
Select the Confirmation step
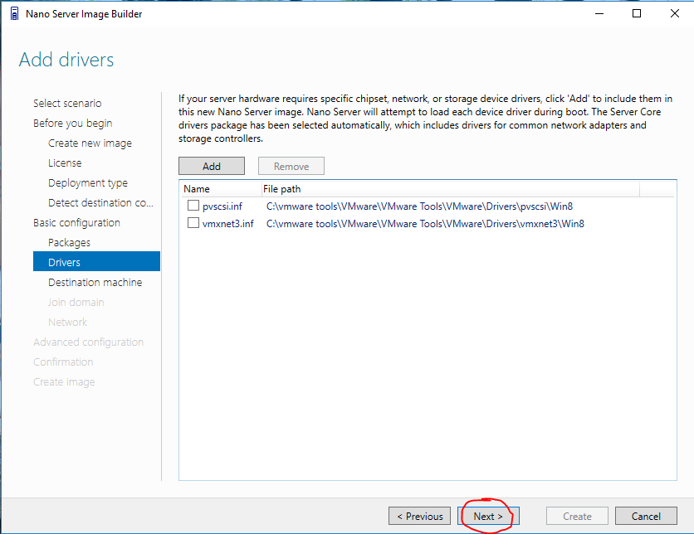point(63,362)
